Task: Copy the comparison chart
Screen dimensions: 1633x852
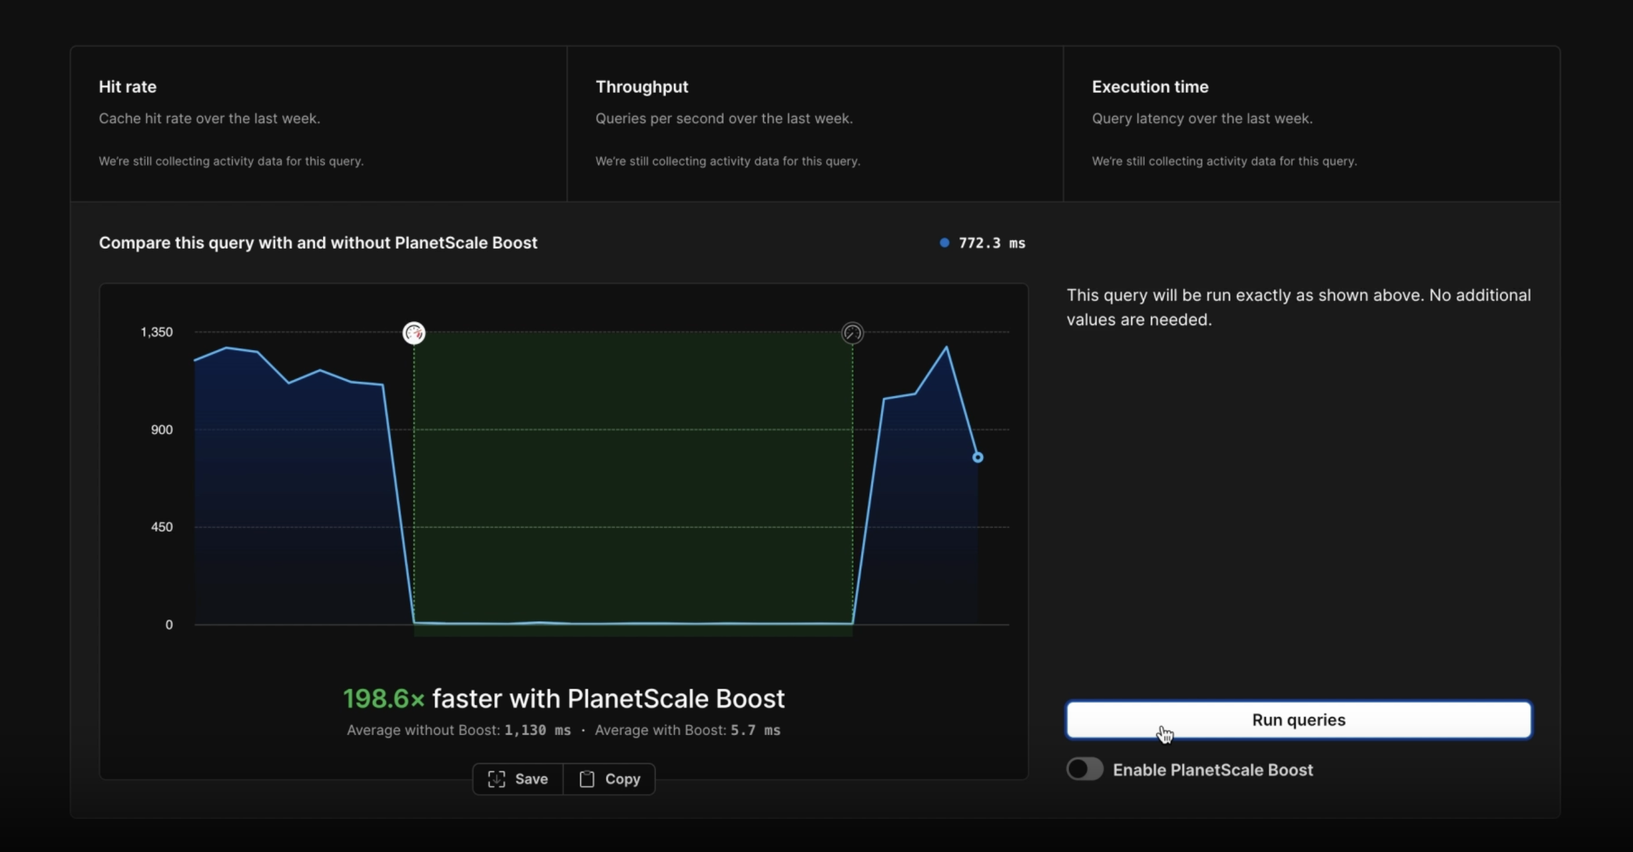Action: click(x=609, y=778)
